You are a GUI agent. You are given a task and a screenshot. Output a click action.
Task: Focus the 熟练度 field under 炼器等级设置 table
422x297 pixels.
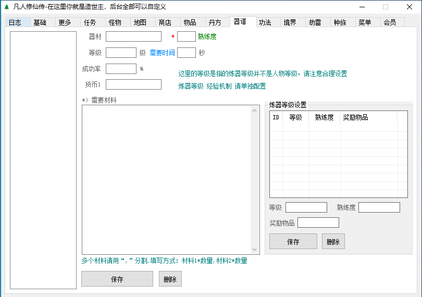379,207
